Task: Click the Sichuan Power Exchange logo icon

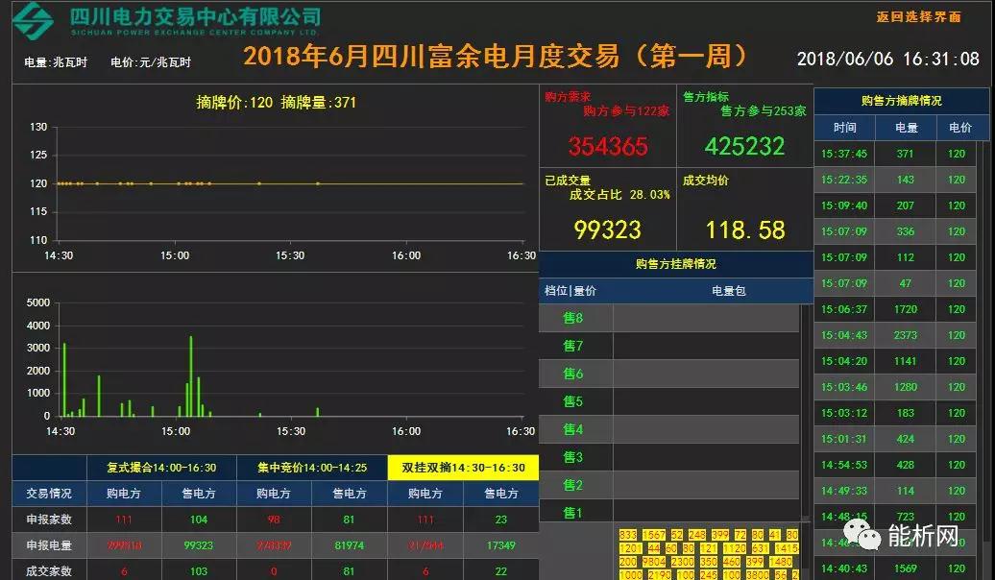Action: coord(36,19)
